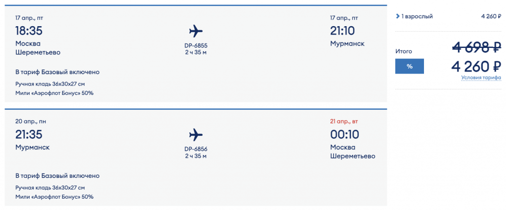
Task: Expand the 1 взрослый passenger chevron
Action: [398, 16]
